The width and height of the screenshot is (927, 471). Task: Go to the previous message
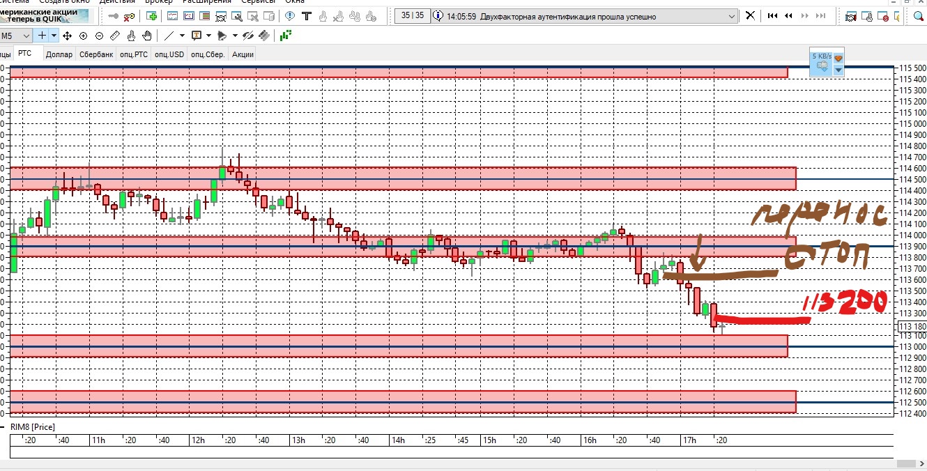tap(789, 16)
